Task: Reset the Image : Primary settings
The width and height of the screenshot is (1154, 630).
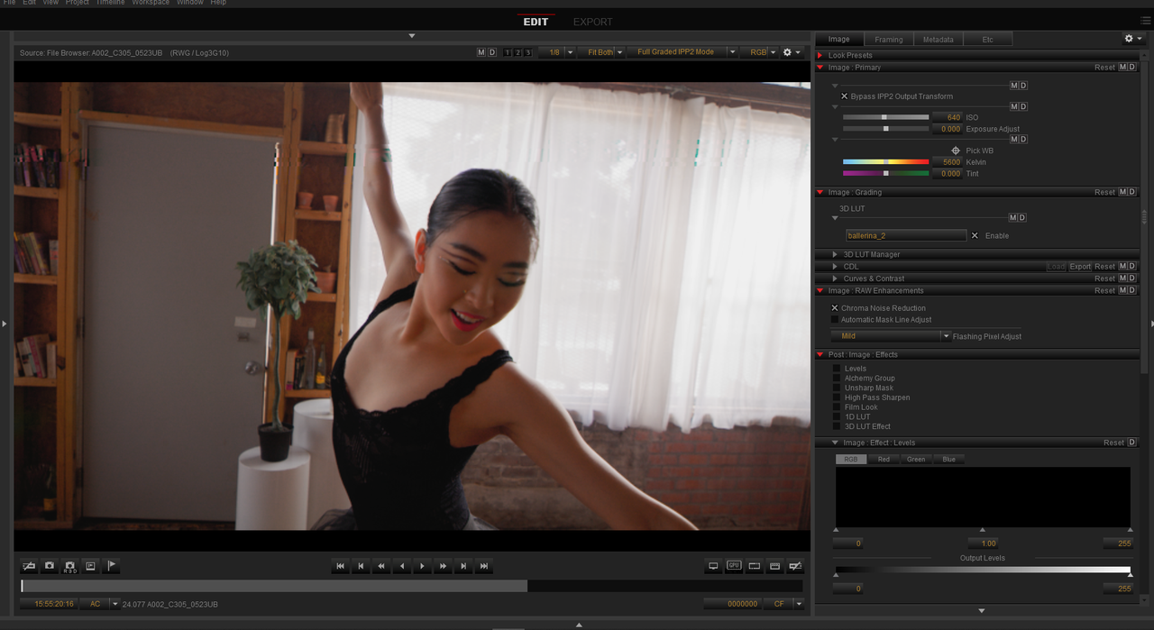Action: point(1104,68)
